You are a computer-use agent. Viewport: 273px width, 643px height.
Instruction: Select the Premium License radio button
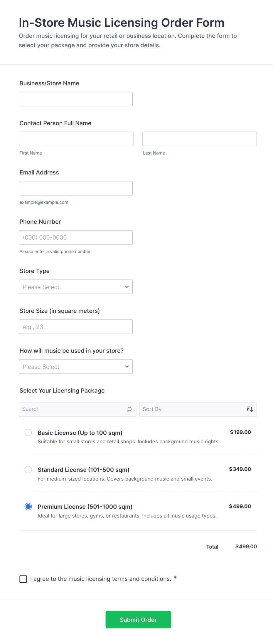click(x=28, y=506)
